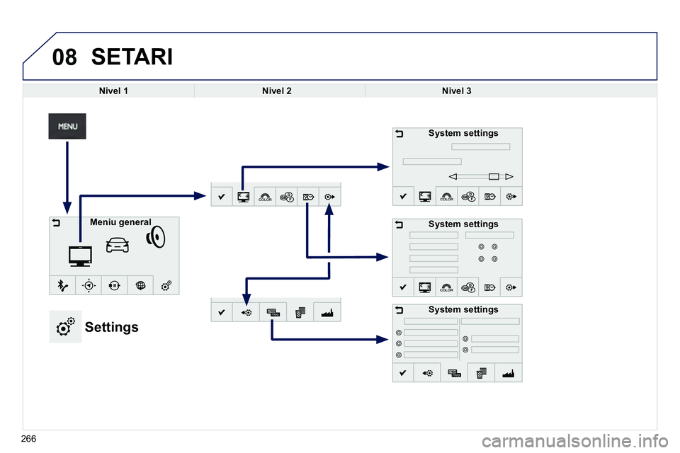Select lower left radio in four-radio panel

[x=481, y=259]
